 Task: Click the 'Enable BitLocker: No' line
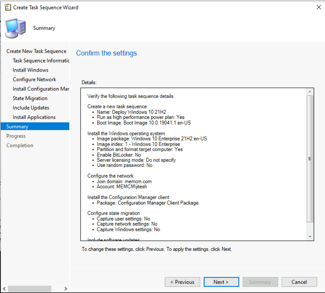pos(119,155)
